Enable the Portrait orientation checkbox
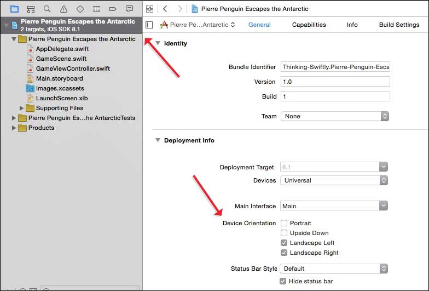The width and height of the screenshot is (429, 291). coord(284,223)
